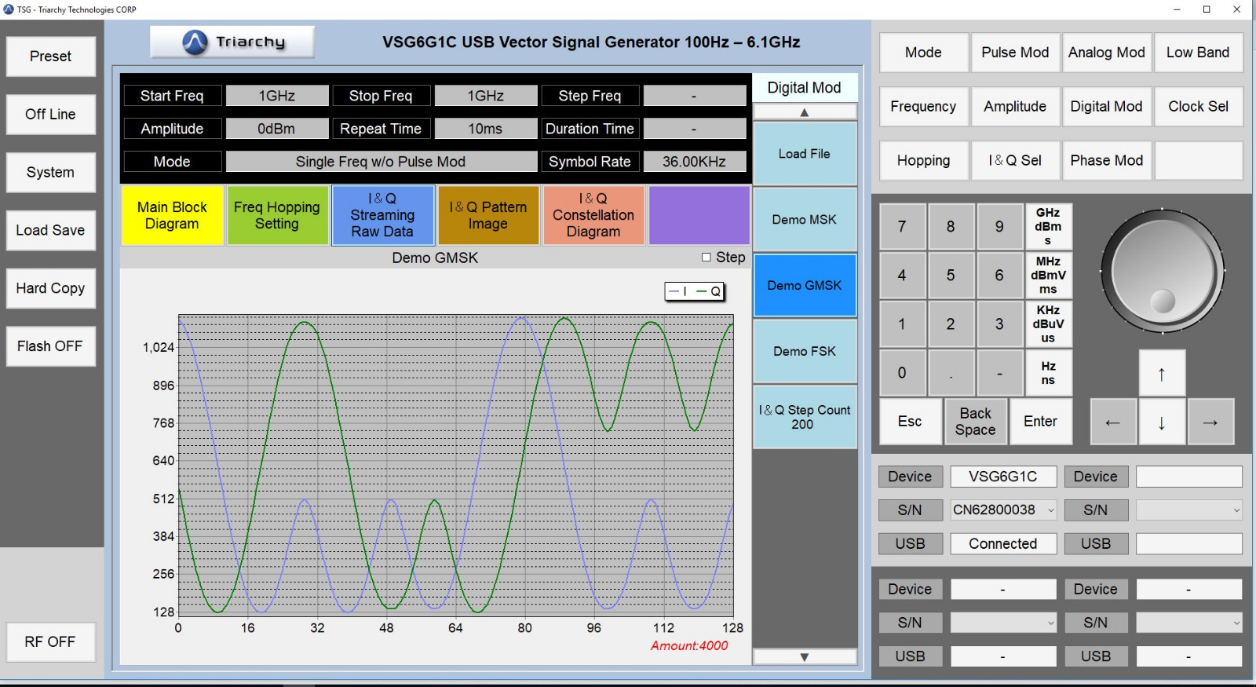Switch to I&Q Streaming Raw Data tab
Screen dimensions: 1256x687
382,216
